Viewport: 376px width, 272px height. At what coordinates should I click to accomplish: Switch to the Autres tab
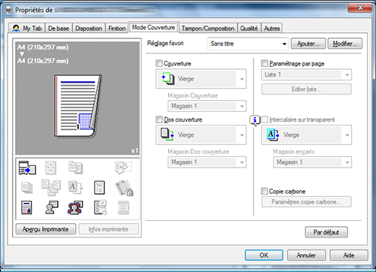pos(271,29)
